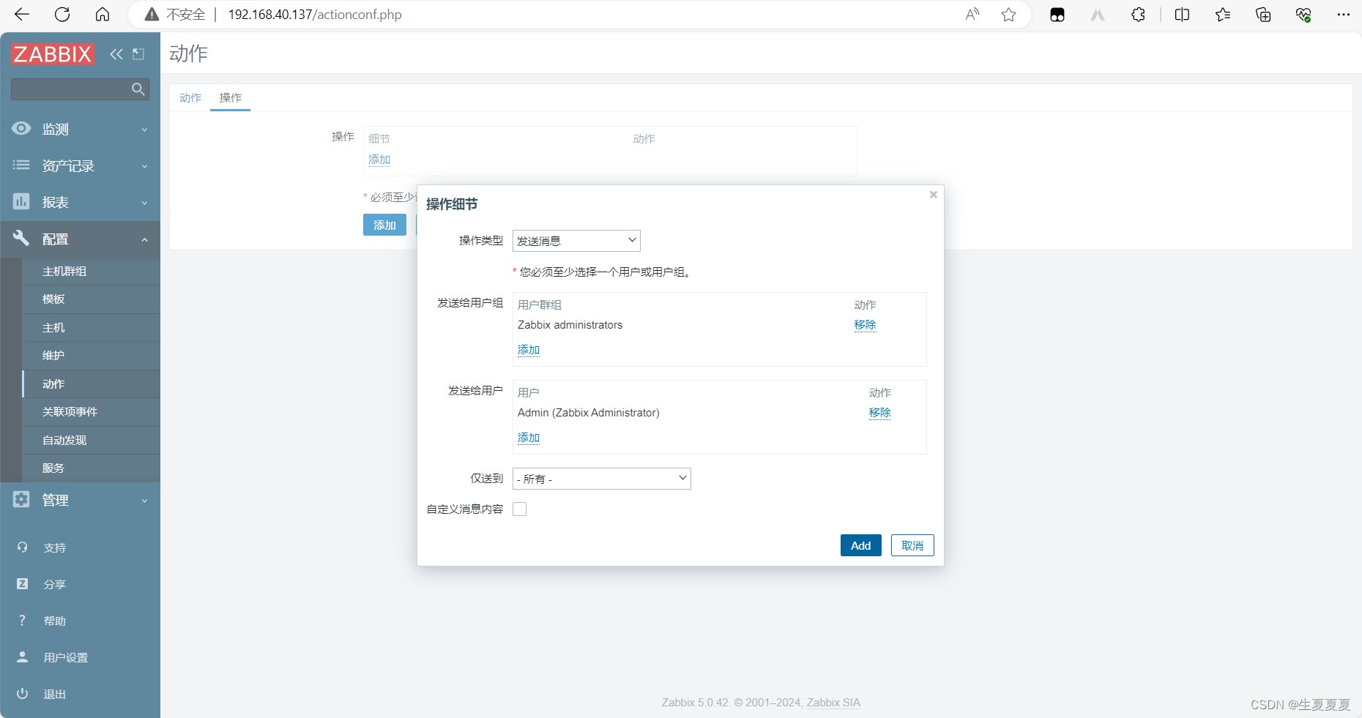The height and width of the screenshot is (718, 1362).
Task: Open browser home page icon
Action: click(x=103, y=15)
